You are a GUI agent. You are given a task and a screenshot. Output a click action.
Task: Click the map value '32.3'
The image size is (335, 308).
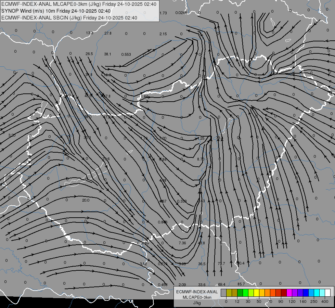tap(87, 138)
